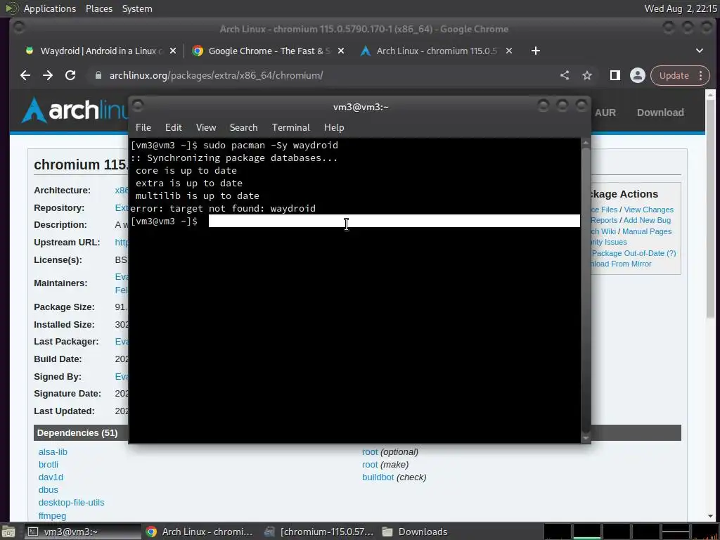
Task: Click the View Changes link
Action: (648, 210)
